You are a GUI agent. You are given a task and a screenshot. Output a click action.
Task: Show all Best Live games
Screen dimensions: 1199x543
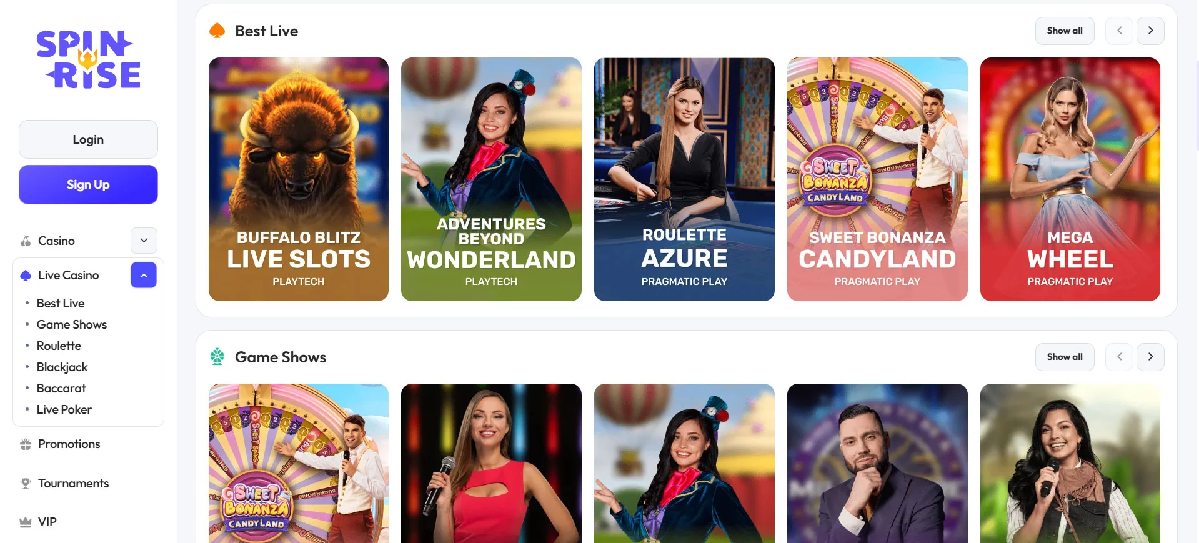point(1065,31)
